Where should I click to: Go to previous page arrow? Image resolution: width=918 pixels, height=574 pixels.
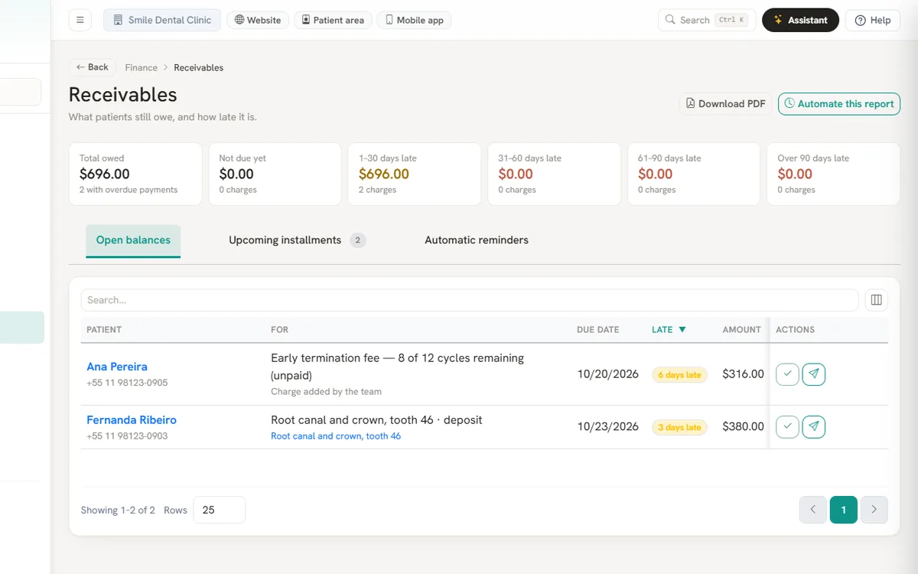pos(813,510)
